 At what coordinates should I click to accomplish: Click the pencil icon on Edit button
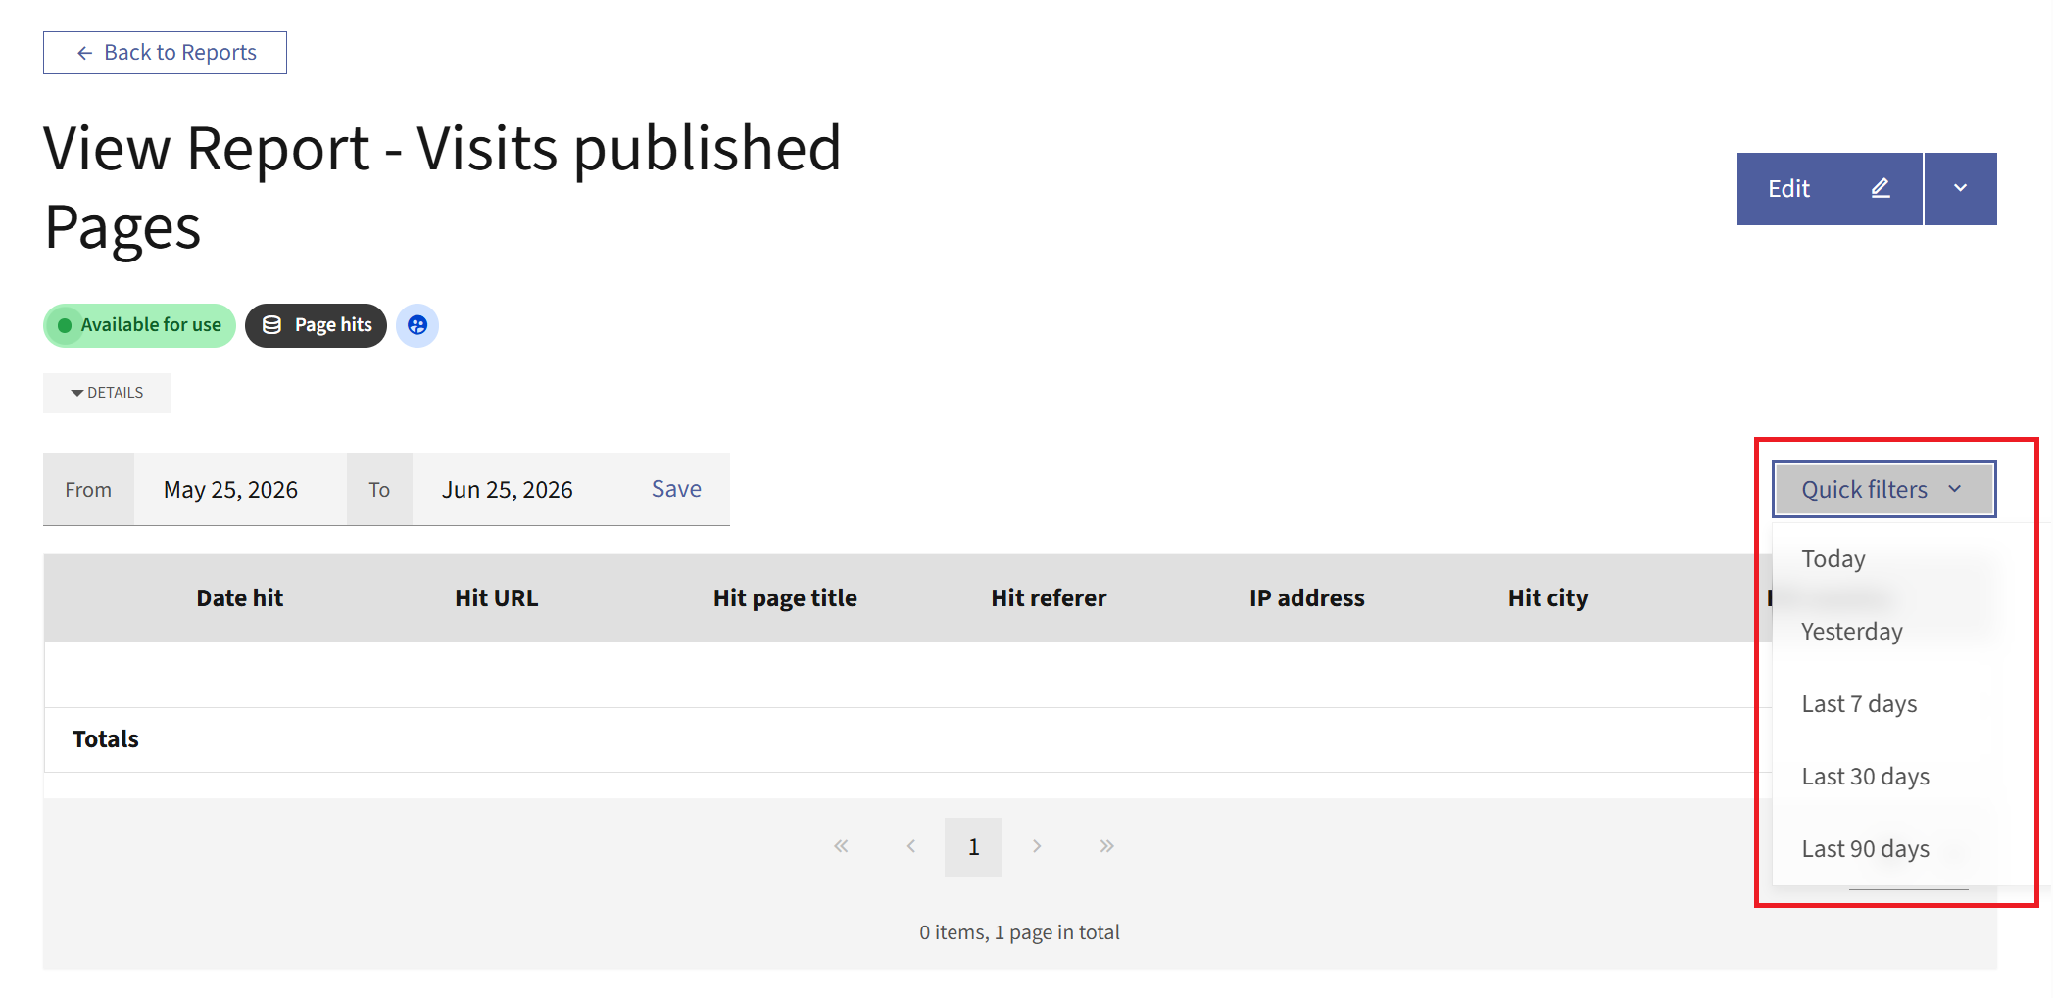pos(1880,188)
